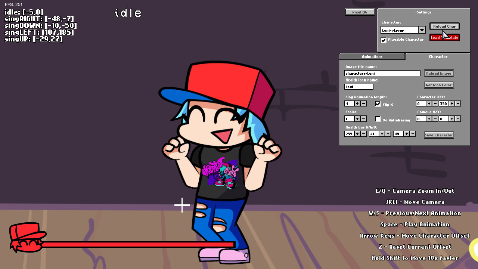Save the character with Save Character
This screenshot has width=478, height=269.
tap(439, 135)
